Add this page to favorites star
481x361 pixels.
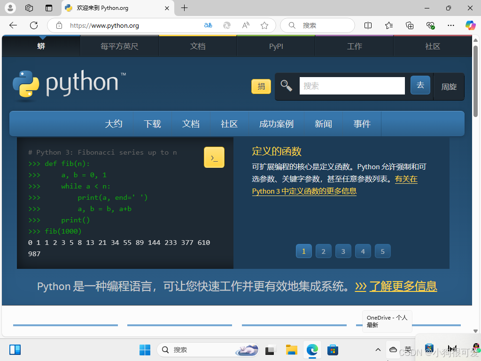(264, 25)
